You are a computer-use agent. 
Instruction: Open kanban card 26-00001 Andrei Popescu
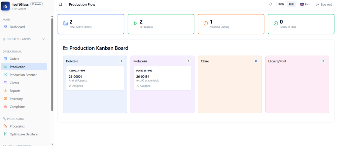(x=95, y=78)
